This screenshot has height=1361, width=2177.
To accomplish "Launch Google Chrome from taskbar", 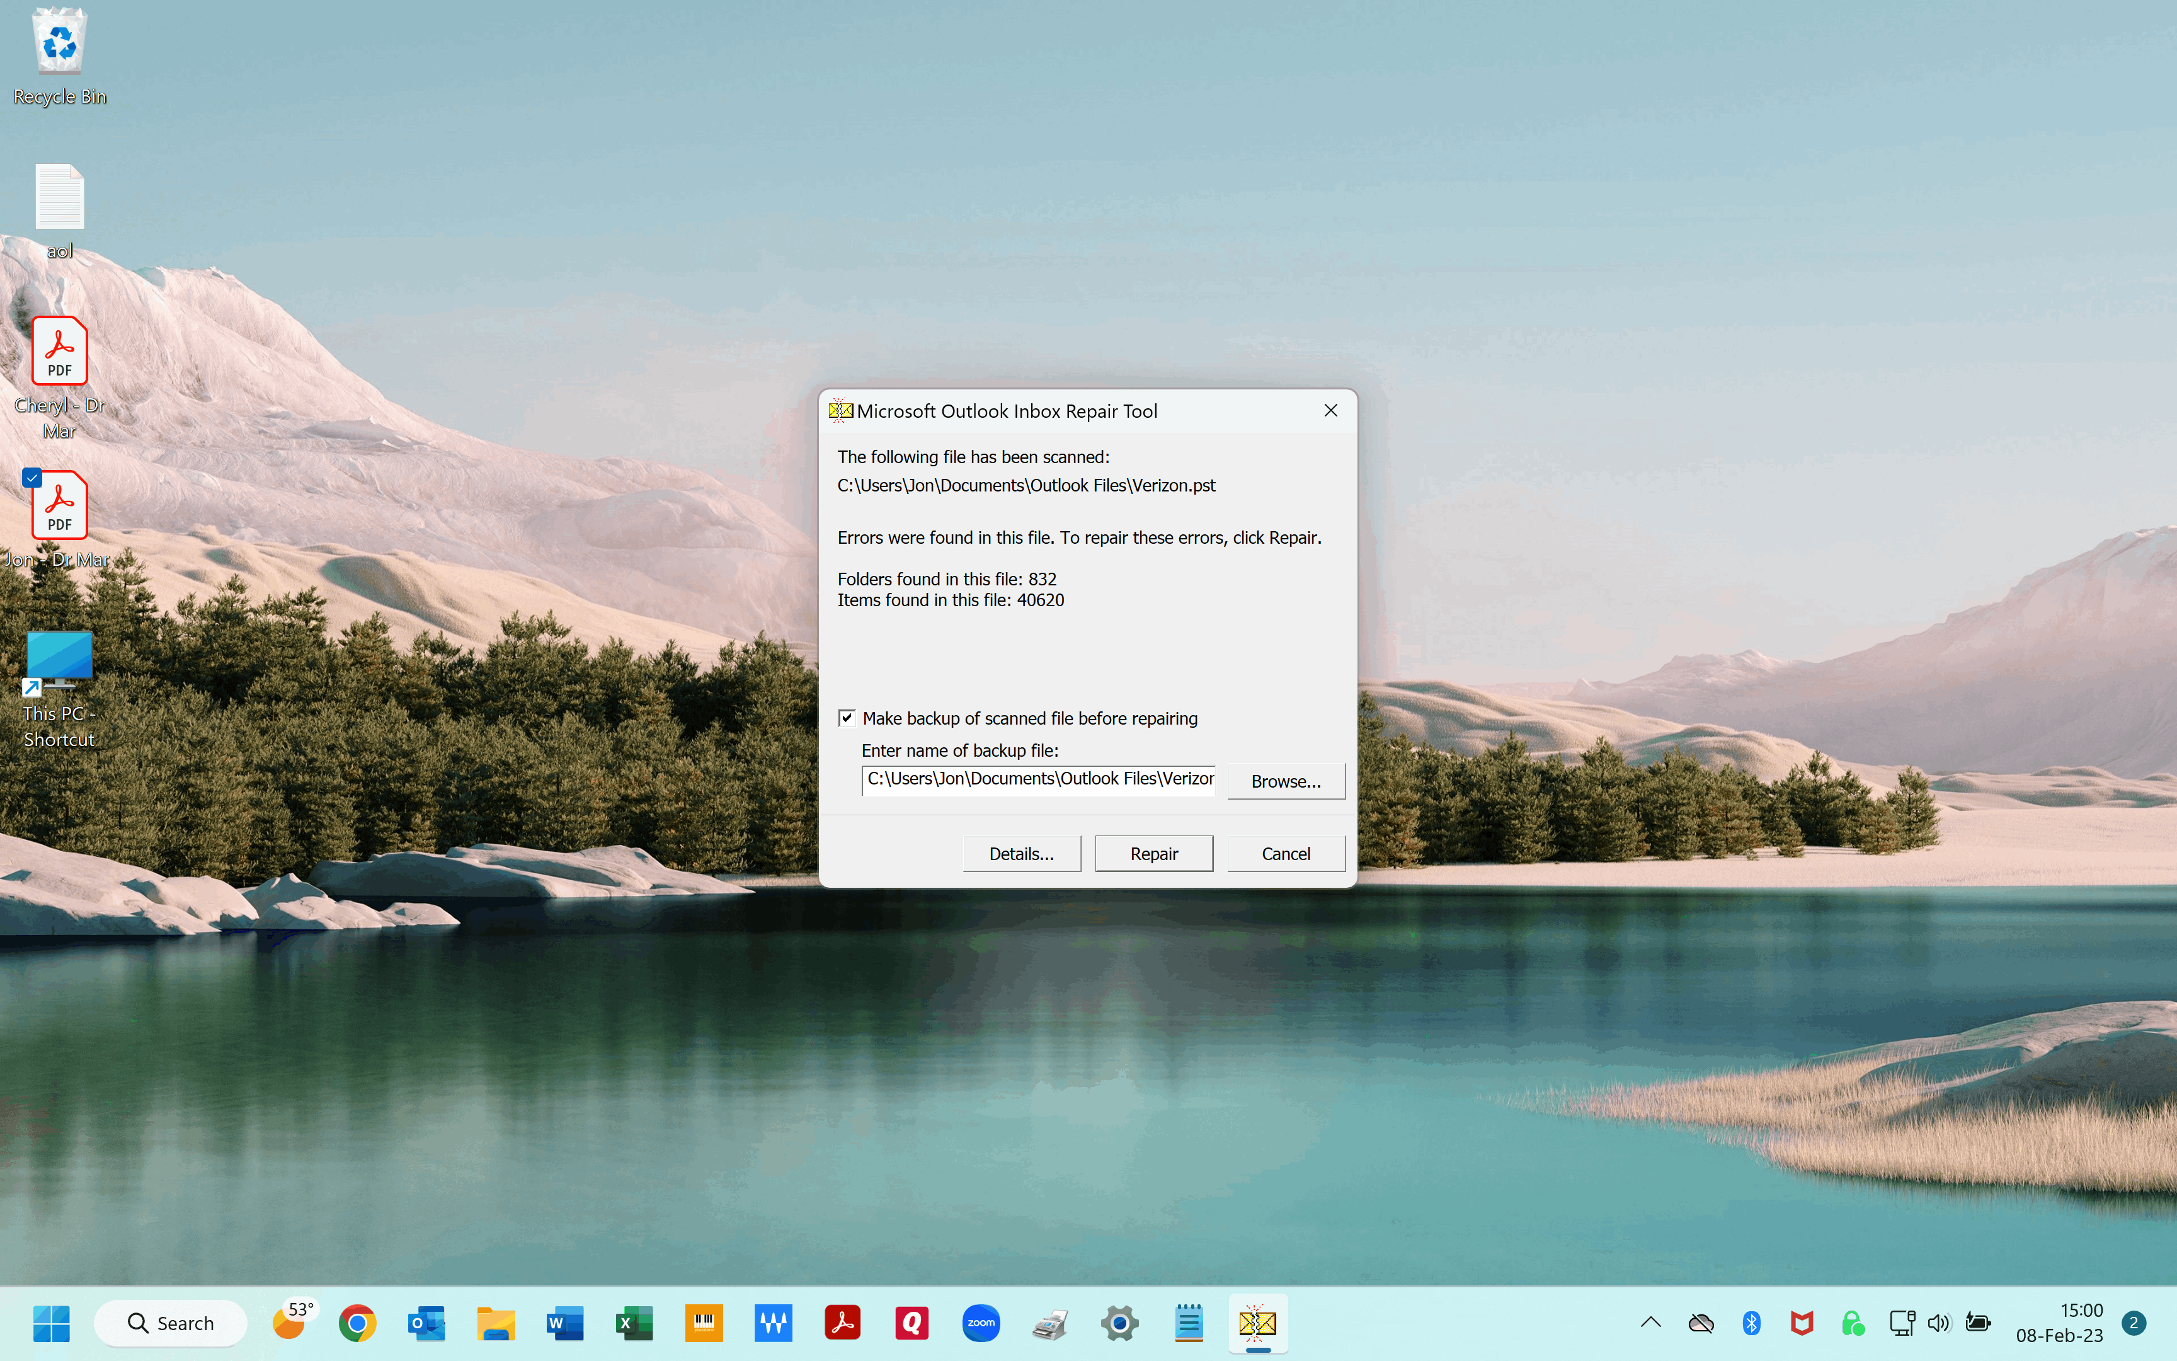I will click(x=357, y=1323).
